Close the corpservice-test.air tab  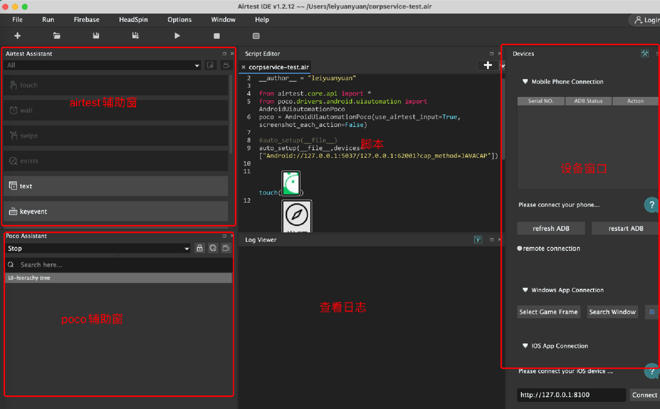click(243, 67)
